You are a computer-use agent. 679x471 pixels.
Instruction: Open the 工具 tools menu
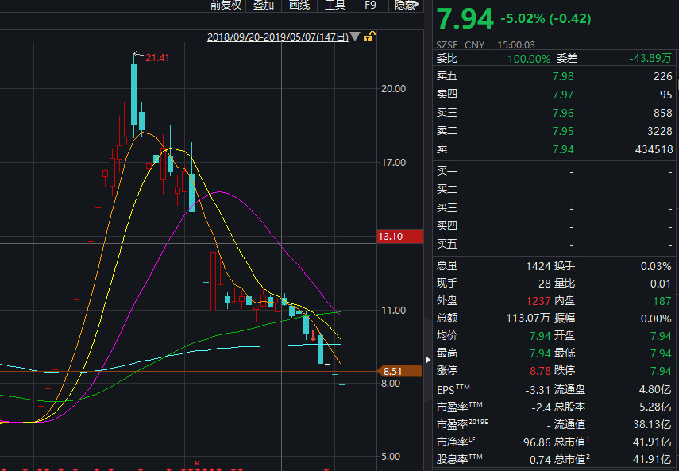[335, 6]
